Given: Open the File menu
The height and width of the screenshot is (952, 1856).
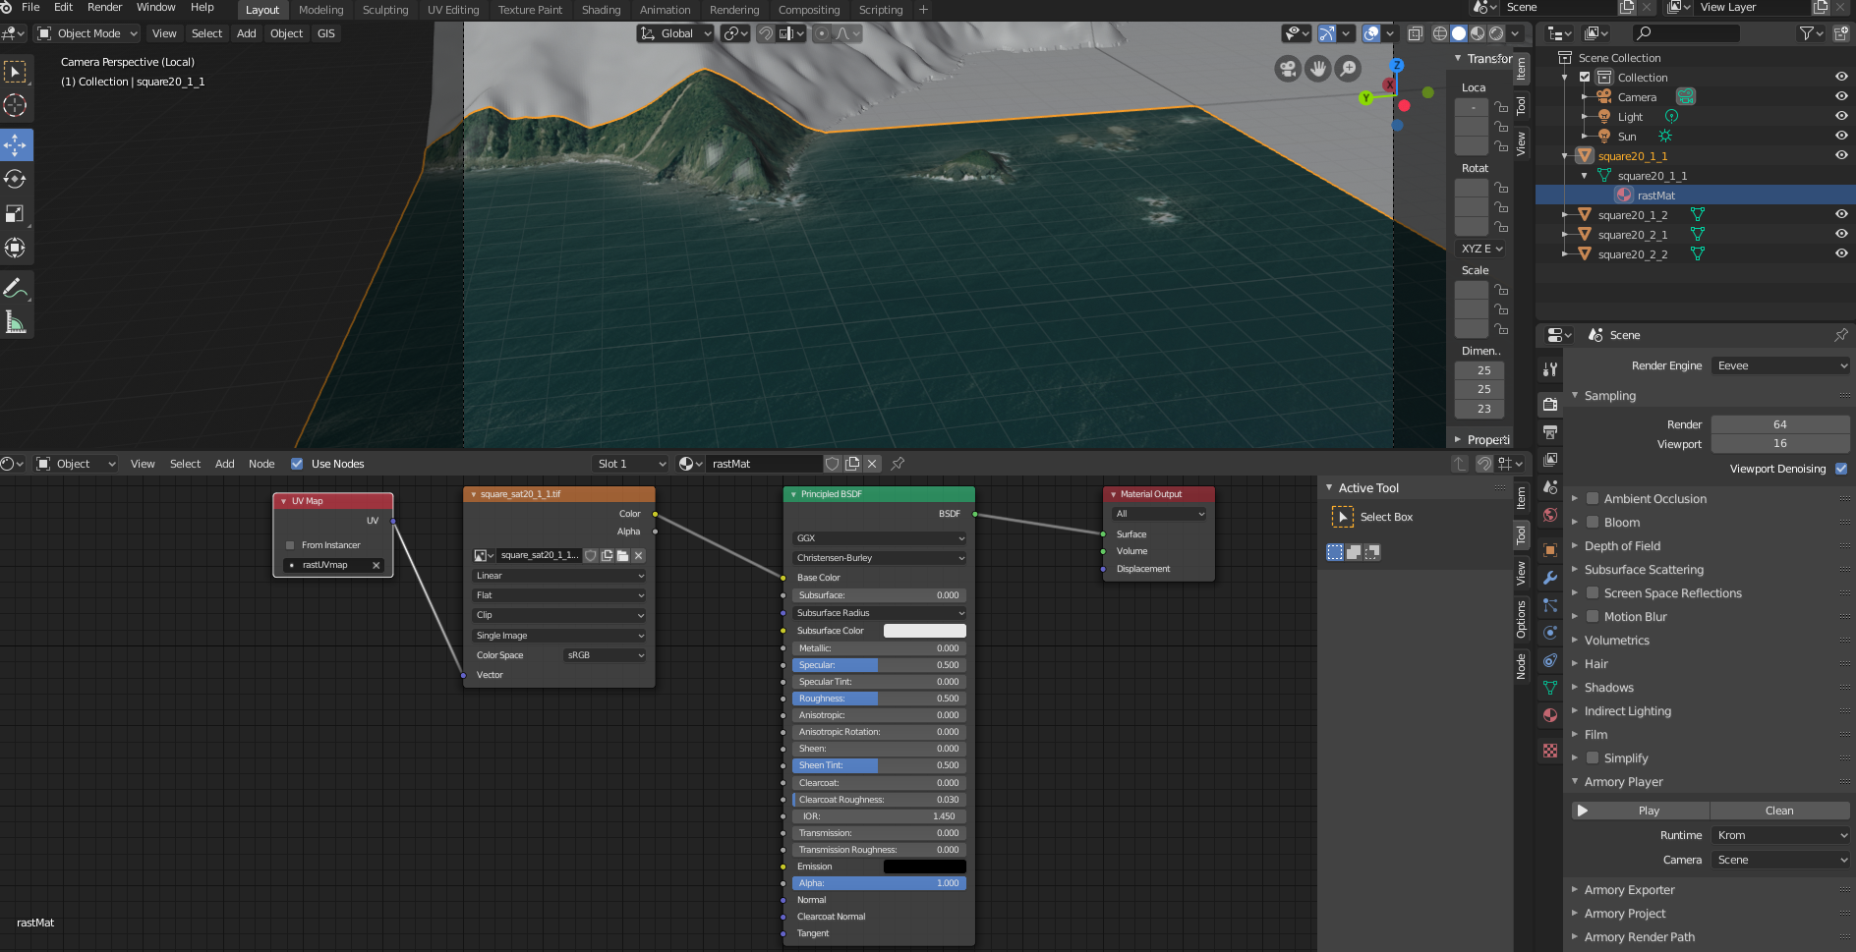Looking at the screenshot, I should tap(30, 8).
